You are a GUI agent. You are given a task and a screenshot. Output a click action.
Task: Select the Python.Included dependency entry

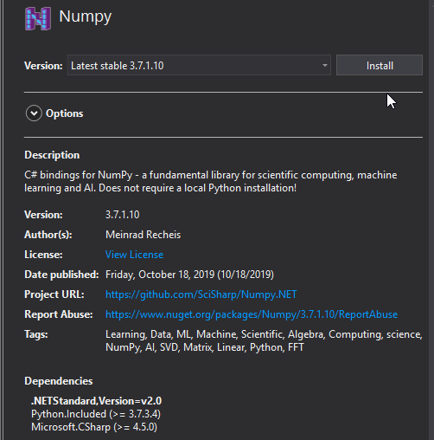pyautogui.click(x=96, y=414)
